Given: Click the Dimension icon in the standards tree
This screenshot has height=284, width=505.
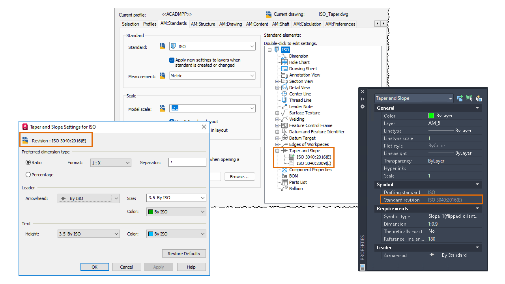Looking at the screenshot, I should [284, 56].
